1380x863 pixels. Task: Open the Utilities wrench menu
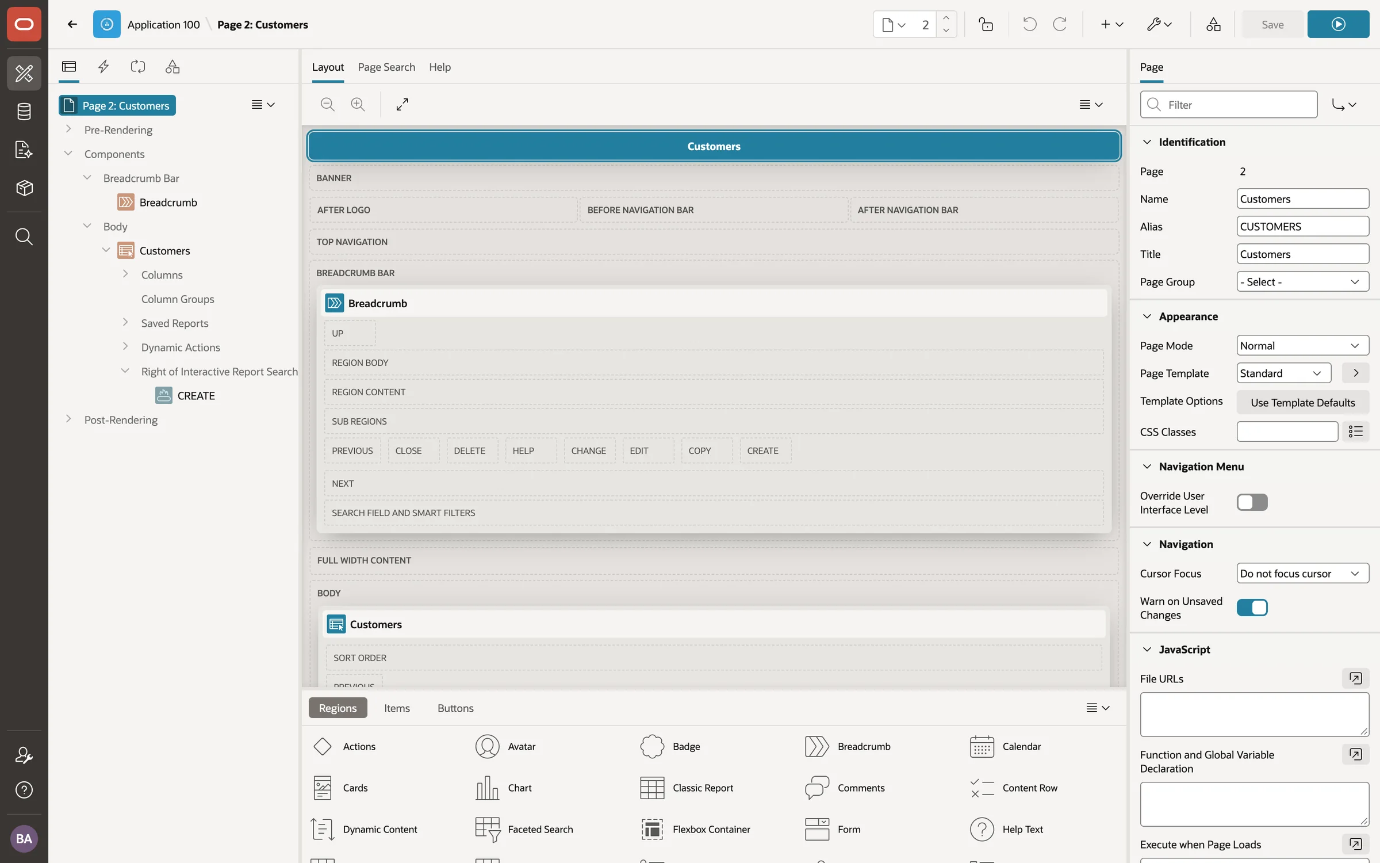click(1159, 24)
